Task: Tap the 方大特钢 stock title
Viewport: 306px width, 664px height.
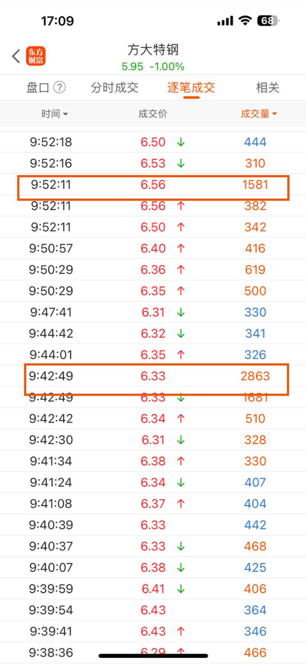Action: tap(153, 49)
